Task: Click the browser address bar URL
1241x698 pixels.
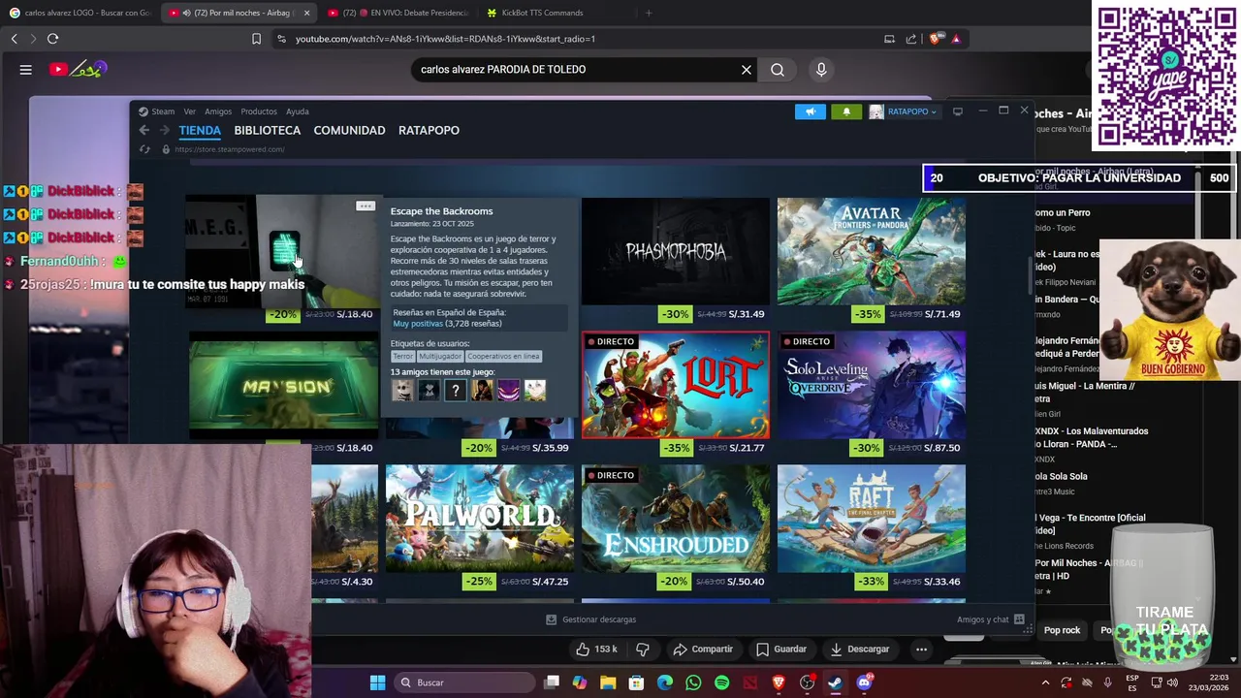Action: tap(445, 39)
